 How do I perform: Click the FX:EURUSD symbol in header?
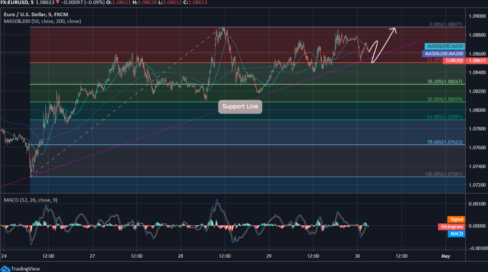point(15,2)
